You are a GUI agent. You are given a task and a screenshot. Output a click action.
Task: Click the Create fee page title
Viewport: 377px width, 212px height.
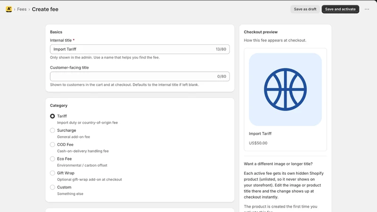(x=45, y=9)
